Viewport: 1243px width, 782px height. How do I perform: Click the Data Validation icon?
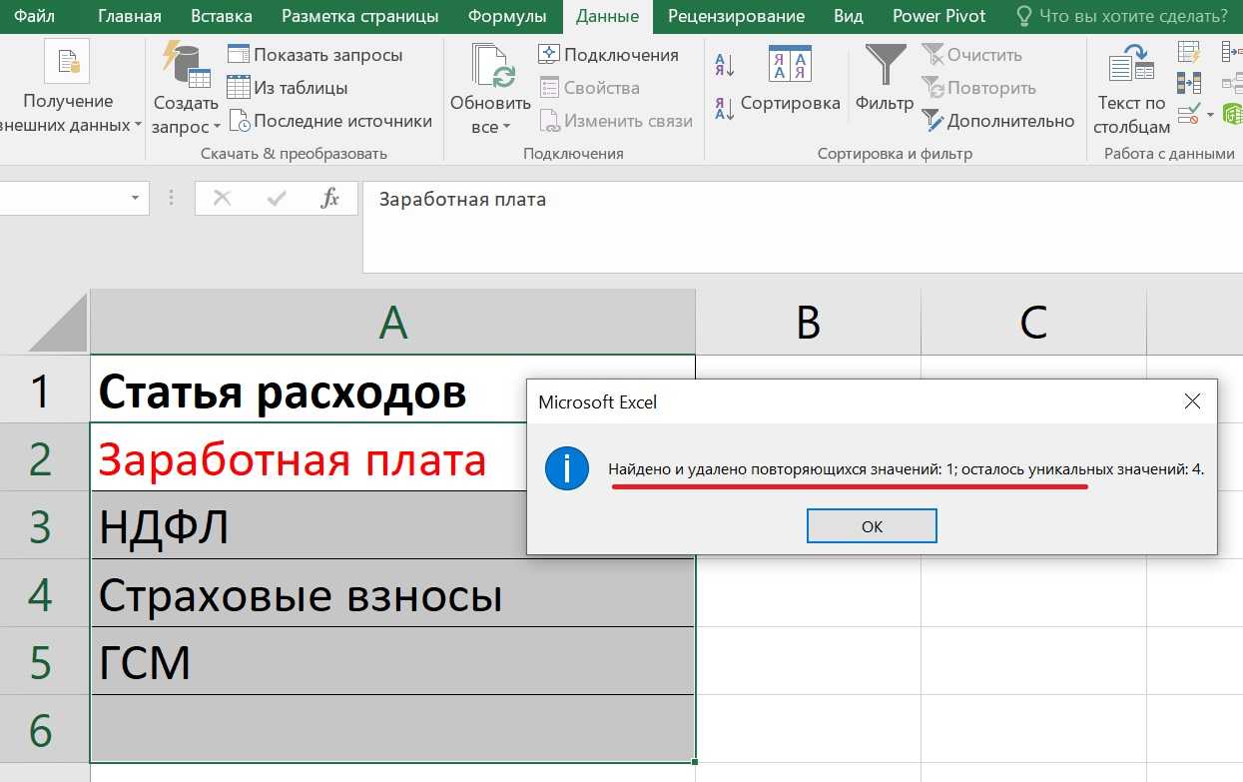tap(1187, 114)
